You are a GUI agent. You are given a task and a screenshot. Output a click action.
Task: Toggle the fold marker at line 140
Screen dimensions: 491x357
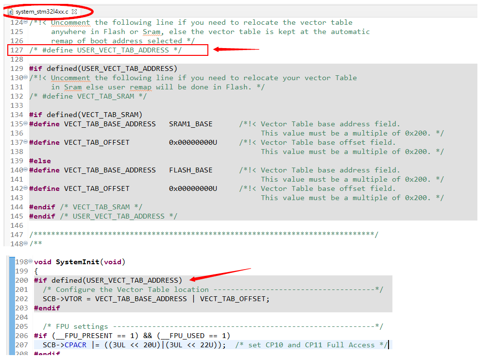[26, 170]
